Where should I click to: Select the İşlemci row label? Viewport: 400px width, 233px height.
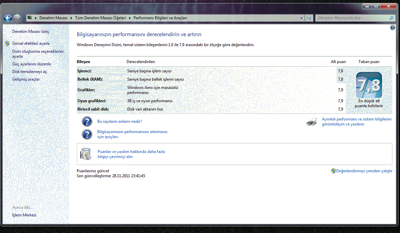tap(84, 71)
